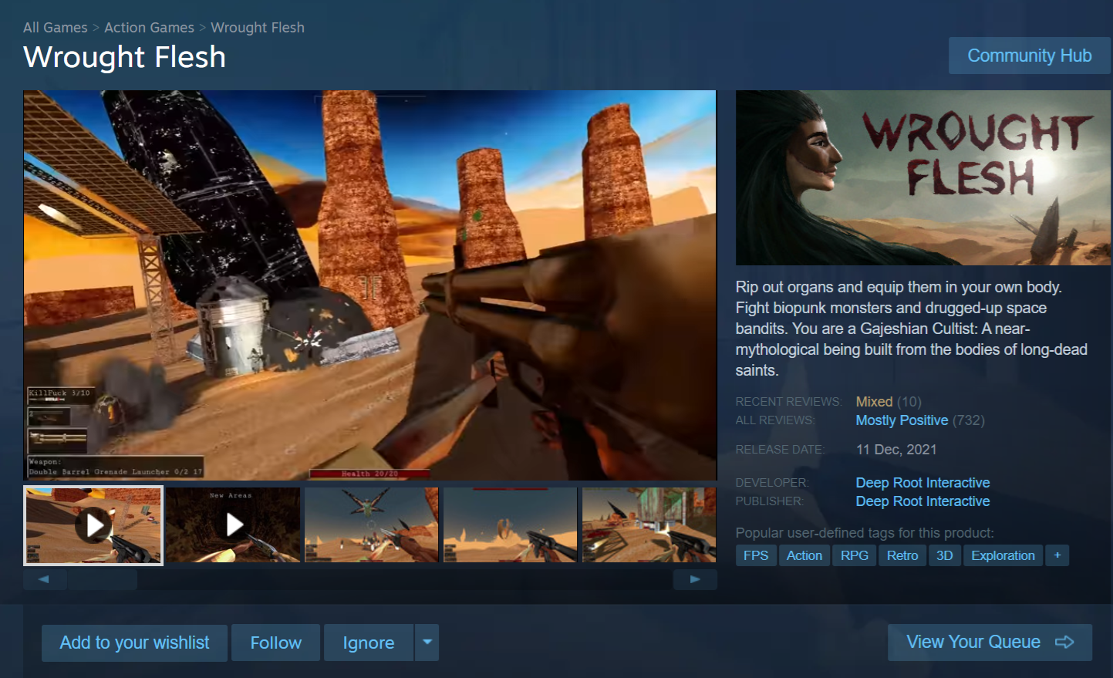
Task: View Mostly Positive all reviews
Action: tap(902, 420)
